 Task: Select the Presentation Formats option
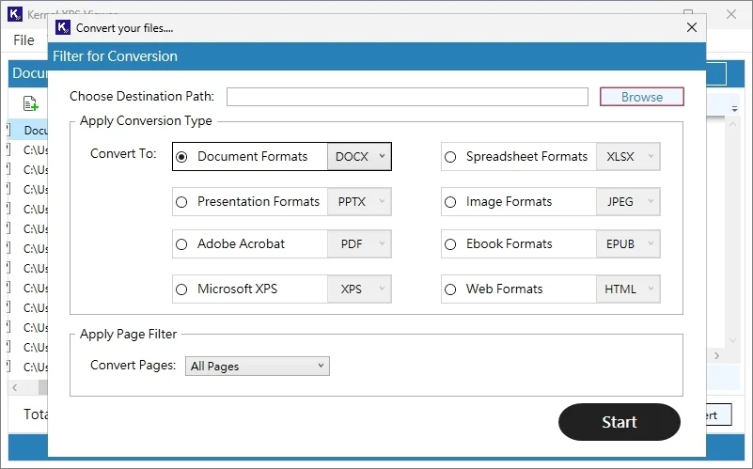tap(181, 202)
